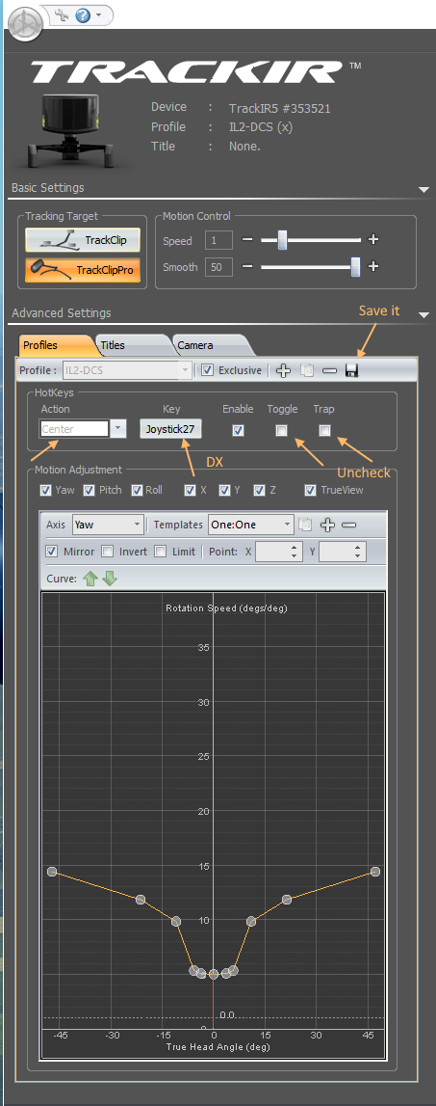Open the Templates One:One dropdown

pos(251,525)
